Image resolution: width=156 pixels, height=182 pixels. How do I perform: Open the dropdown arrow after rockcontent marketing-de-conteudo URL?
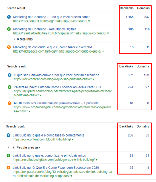click(89, 21)
